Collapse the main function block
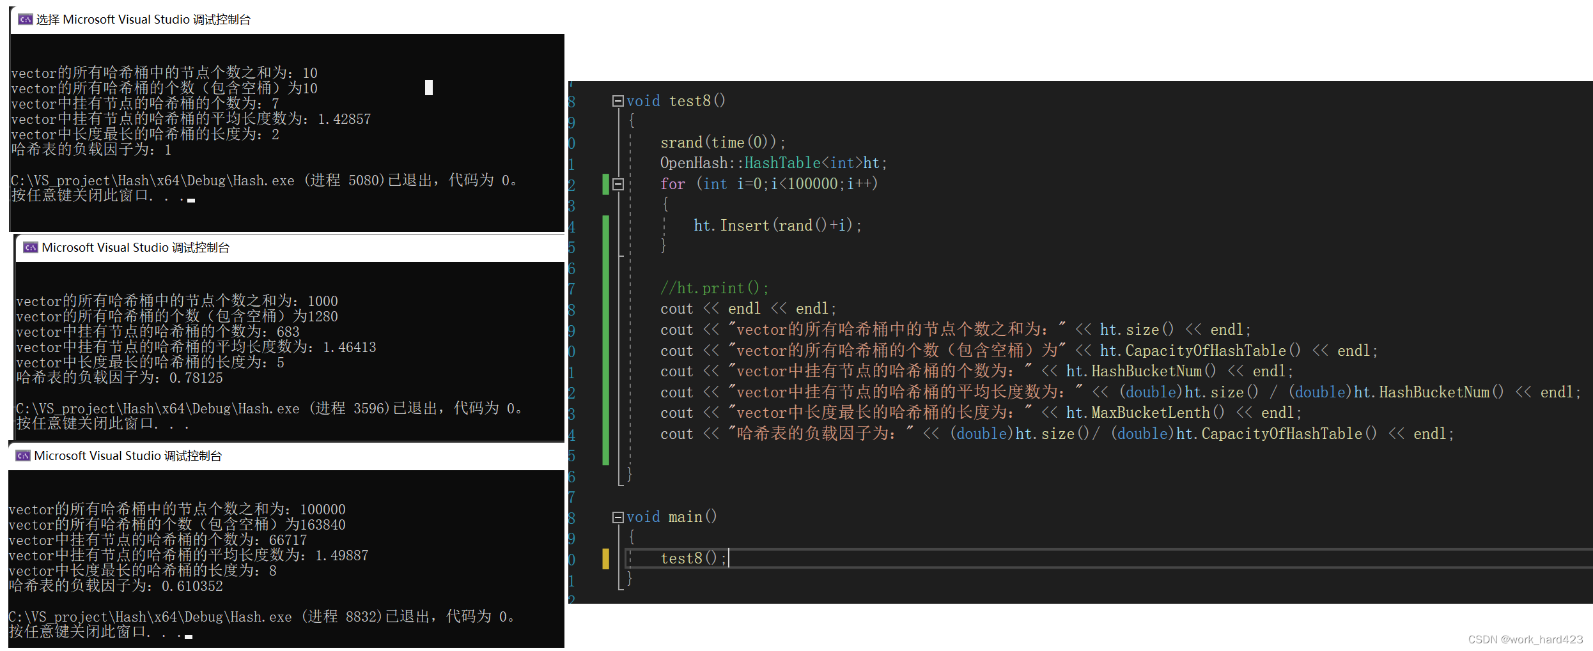The width and height of the screenshot is (1593, 651). [x=618, y=517]
